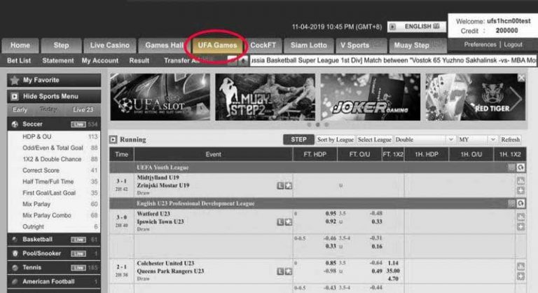Open Statement menu item
Viewport: 538px width, 293px height.
pos(58,61)
